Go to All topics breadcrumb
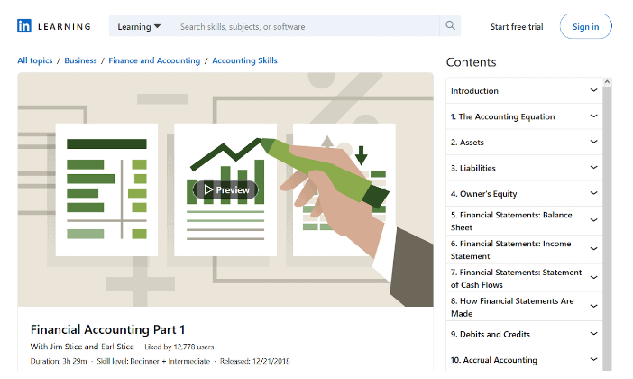The image size is (633, 379). click(x=34, y=60)
